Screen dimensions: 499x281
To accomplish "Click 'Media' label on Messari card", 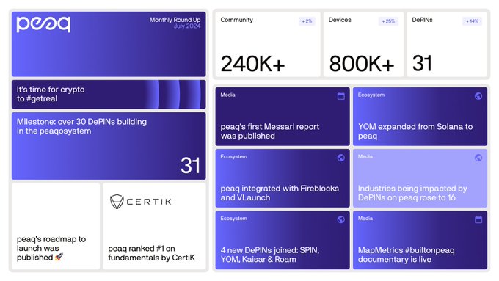I will click(228, 95).
